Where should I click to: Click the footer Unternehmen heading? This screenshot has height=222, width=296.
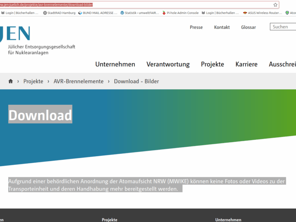(228, 220)
